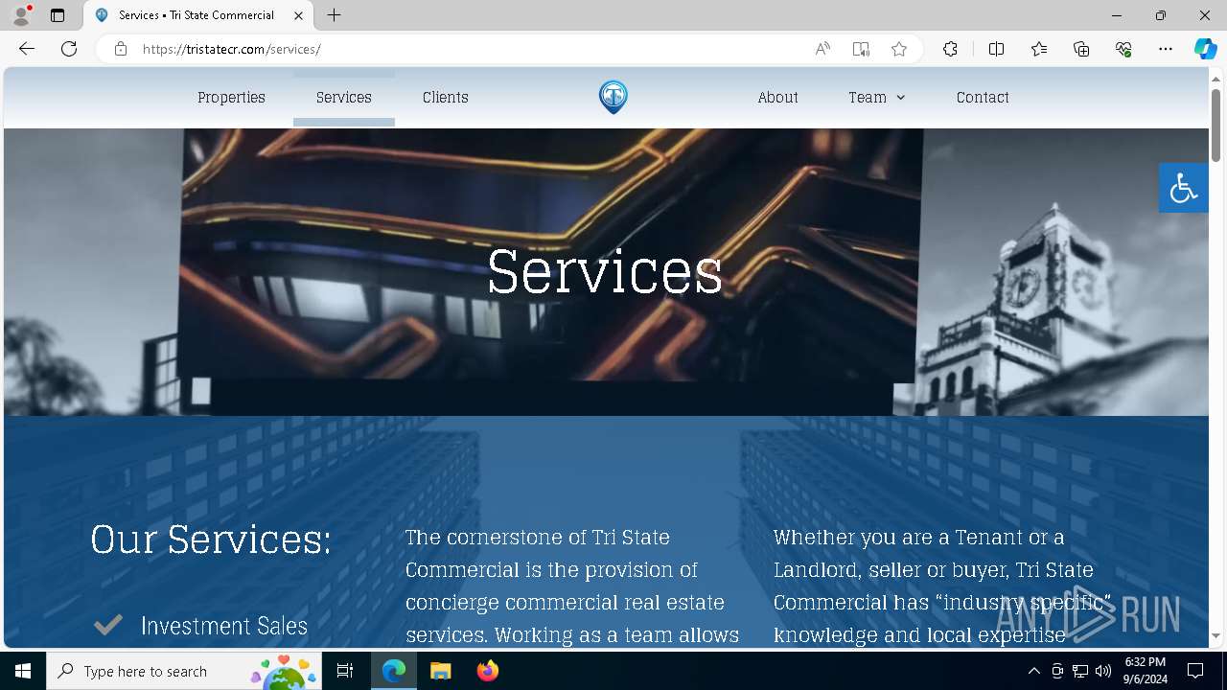The height and width of the screenshot is (690, 1227).
Task: Open the Windows Start menu
Action: (x=23, y=671)
